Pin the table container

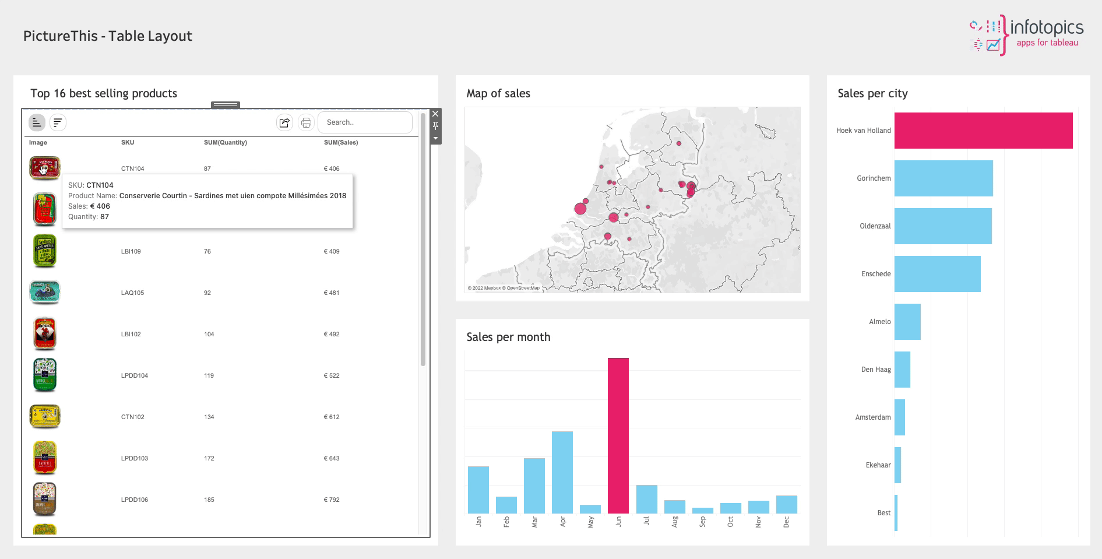point(435,126)
